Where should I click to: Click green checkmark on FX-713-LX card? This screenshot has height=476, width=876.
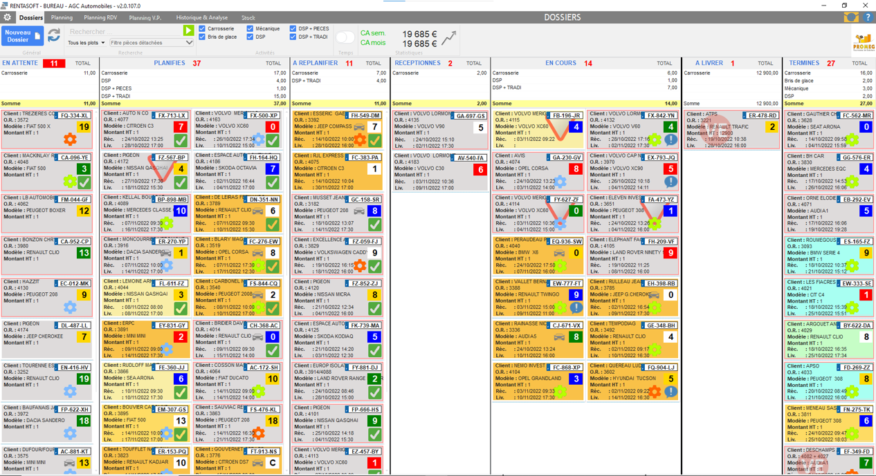coord(181,141)
